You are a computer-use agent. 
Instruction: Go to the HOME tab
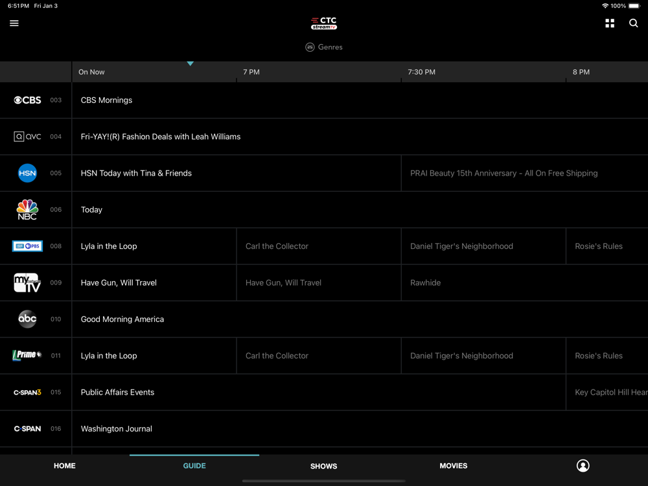point(64,466)
